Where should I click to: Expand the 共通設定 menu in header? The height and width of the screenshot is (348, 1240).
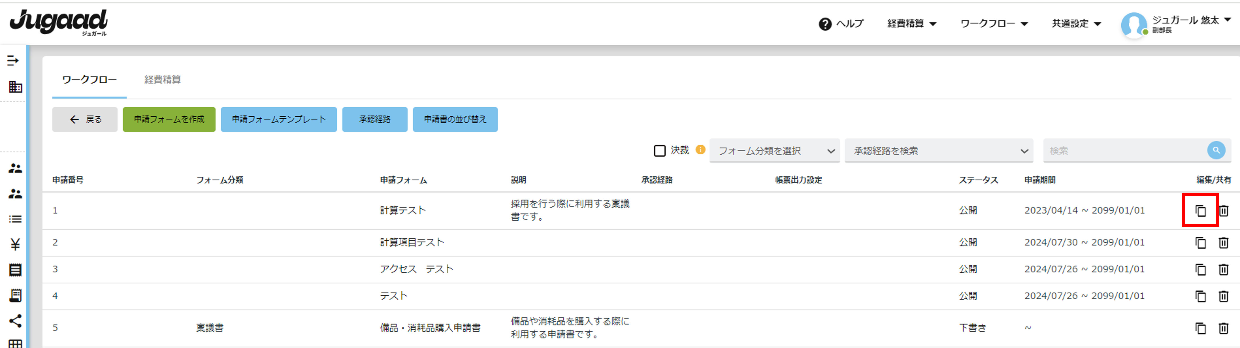[x=1076, y=24]
